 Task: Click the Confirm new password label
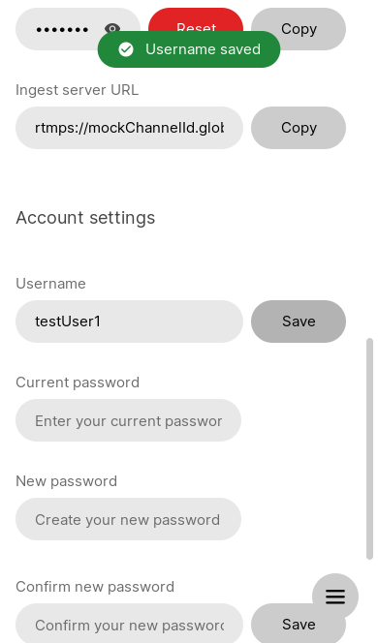coord(95,587)
